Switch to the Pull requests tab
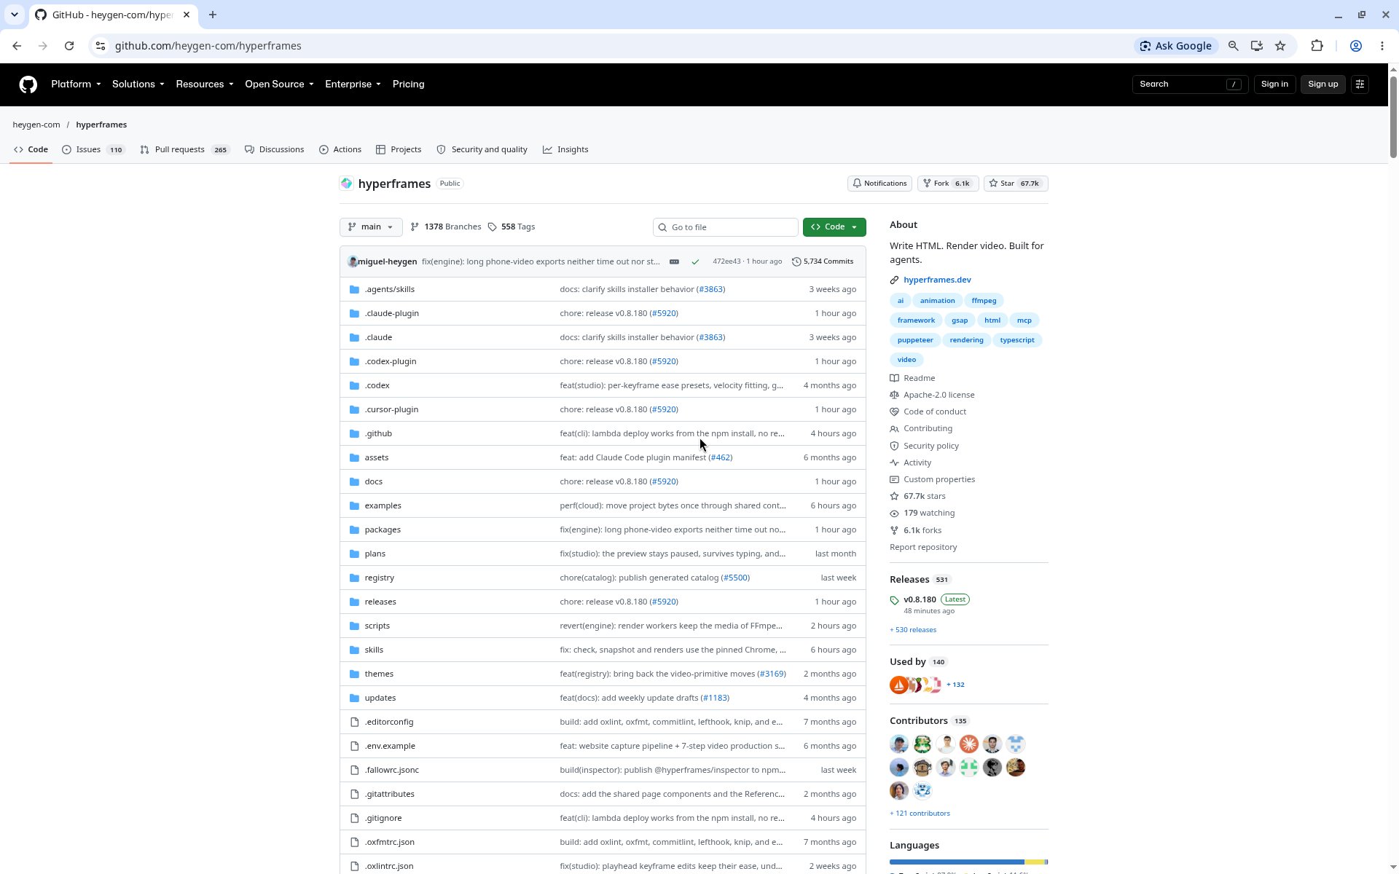This screenshot has height=874, width=1399. (x=185, y=149)
